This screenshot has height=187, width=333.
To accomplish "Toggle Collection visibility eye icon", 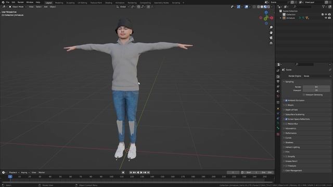I will pyautogui.click(x=326, y=15).
